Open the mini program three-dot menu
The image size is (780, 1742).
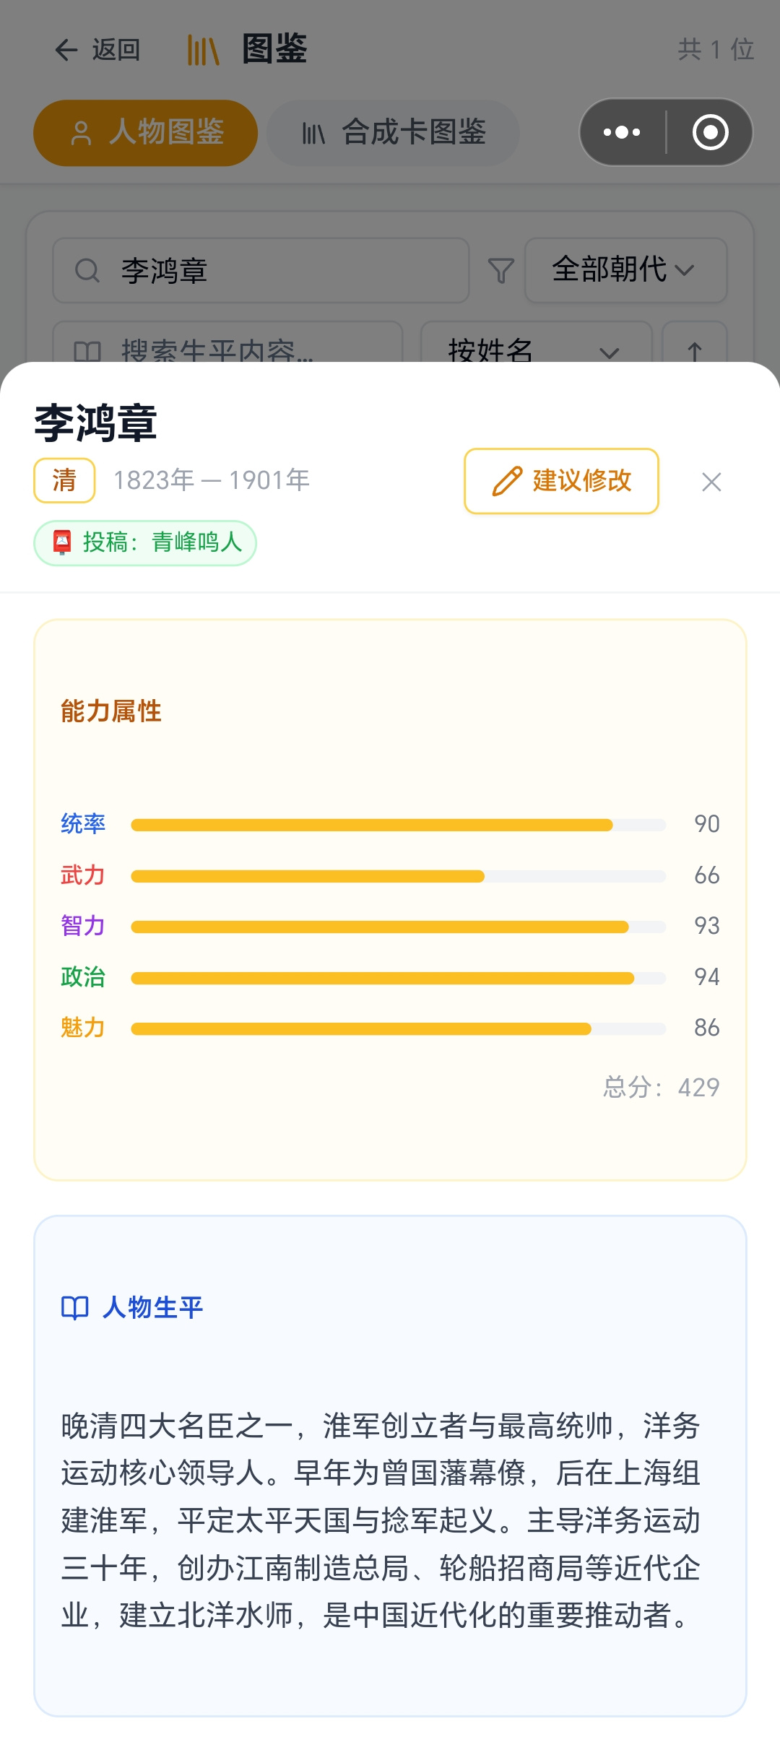pos(622,132)
